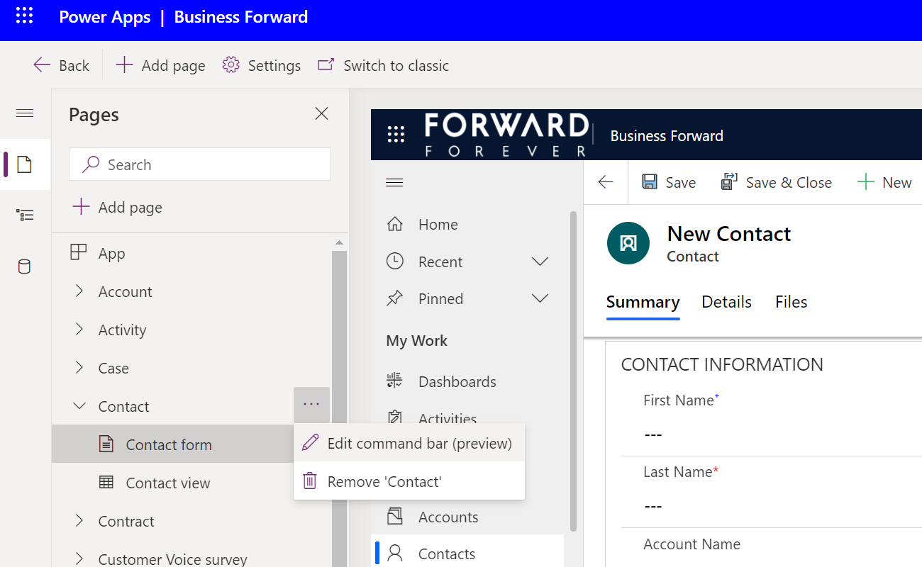Click Save in form command bar
922x567 pixels.
669,182
